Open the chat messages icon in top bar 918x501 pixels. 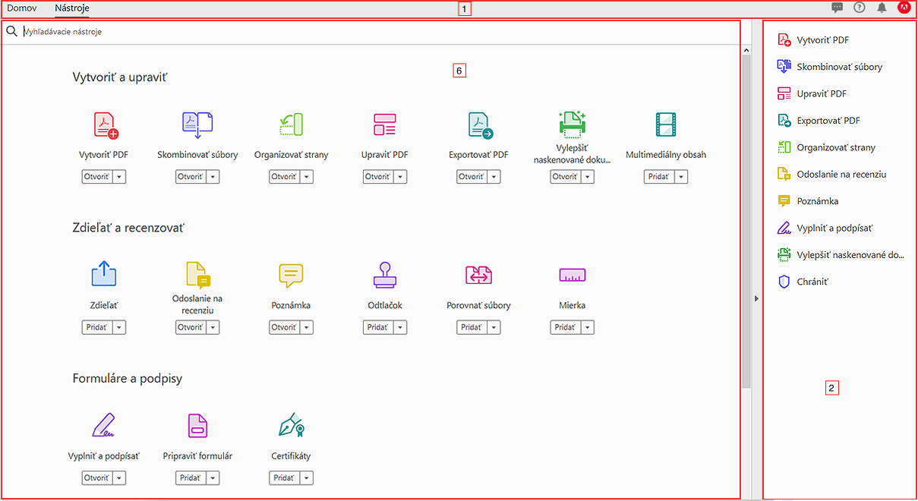tap(838, 8)
